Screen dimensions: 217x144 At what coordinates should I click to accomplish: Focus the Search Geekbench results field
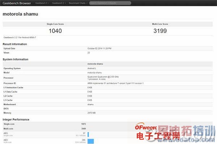pyautogui.click(x=110, y=3)
